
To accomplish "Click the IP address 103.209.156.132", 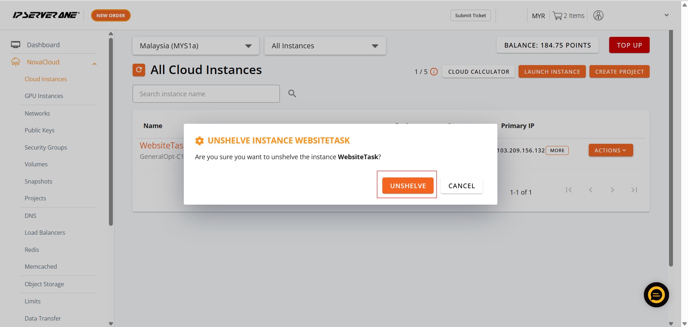I will [x=521, y=150].
